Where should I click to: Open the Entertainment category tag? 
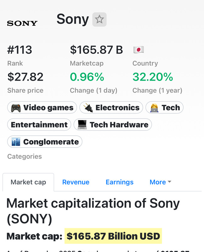[39, 125]
